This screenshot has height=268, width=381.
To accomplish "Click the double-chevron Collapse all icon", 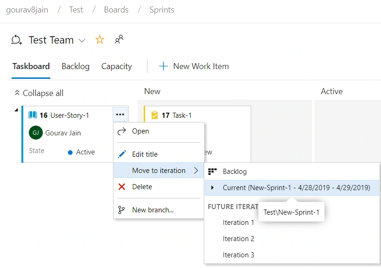I will tap(17, 93).
